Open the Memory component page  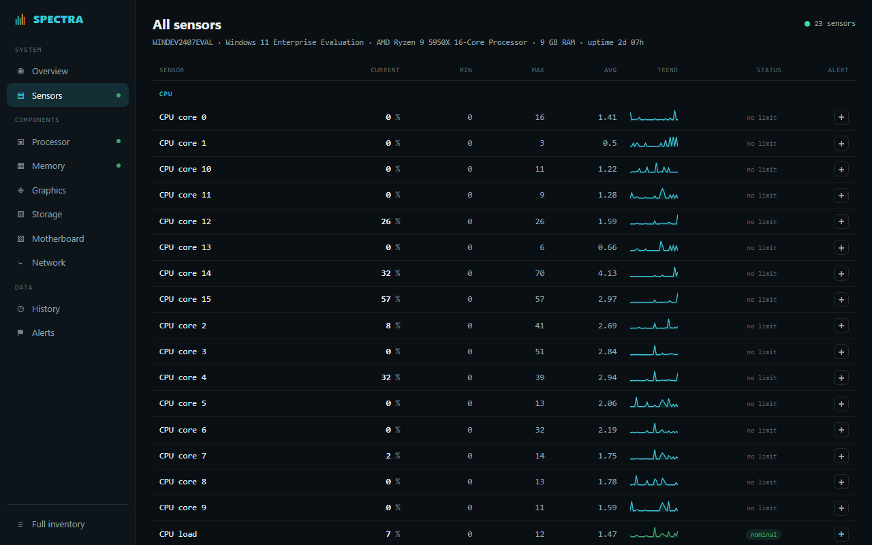67,166
